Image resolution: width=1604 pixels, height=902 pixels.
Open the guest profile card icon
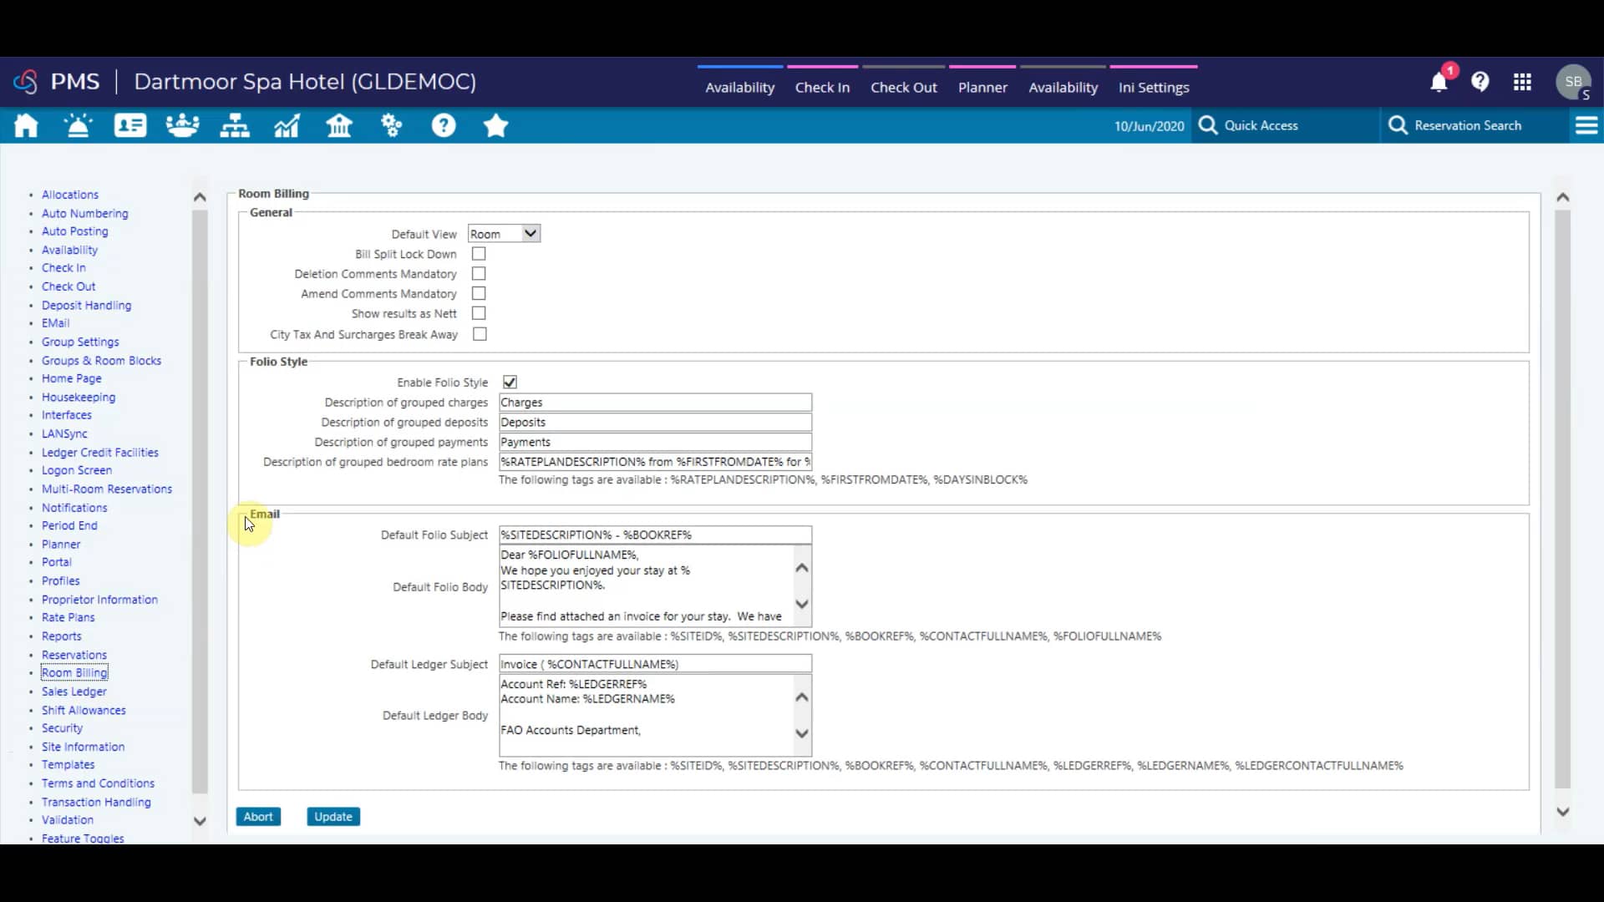(x=129, y=125)
